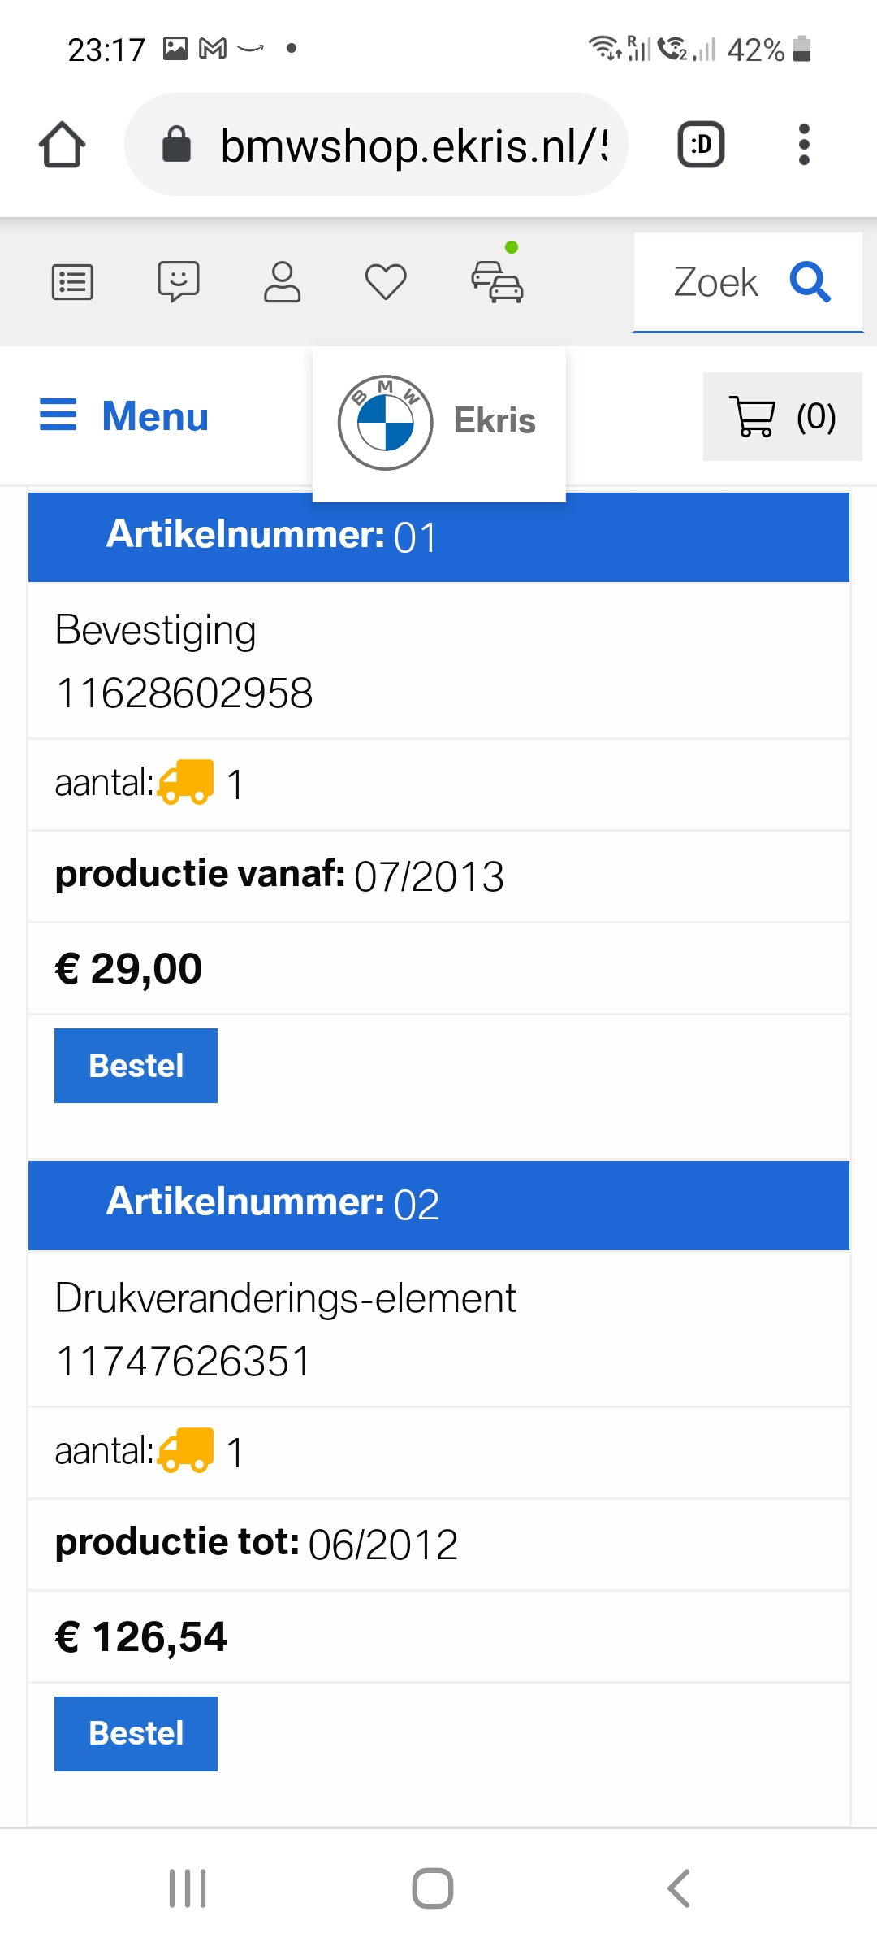Open the Chrome three-dot menu
Screen dimensions: 877x1951
(x=804, y=145)
